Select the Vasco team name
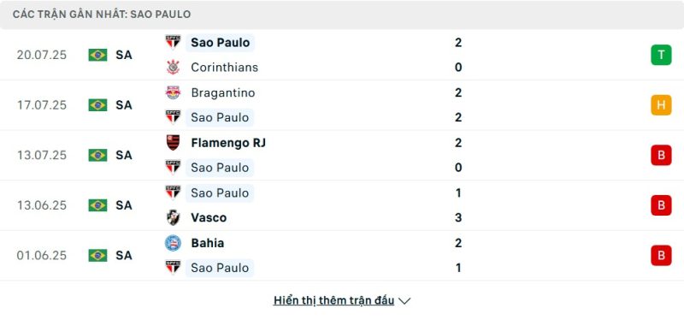684x320 pixels. click(x=209, y=217)
